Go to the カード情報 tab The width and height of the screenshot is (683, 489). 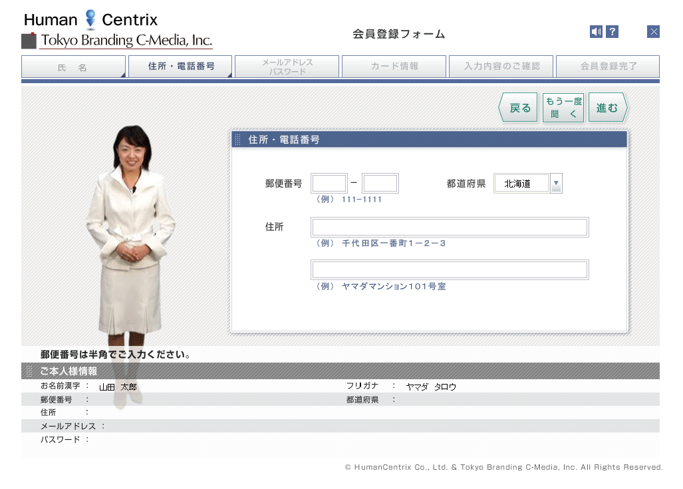tap(394, 67)
